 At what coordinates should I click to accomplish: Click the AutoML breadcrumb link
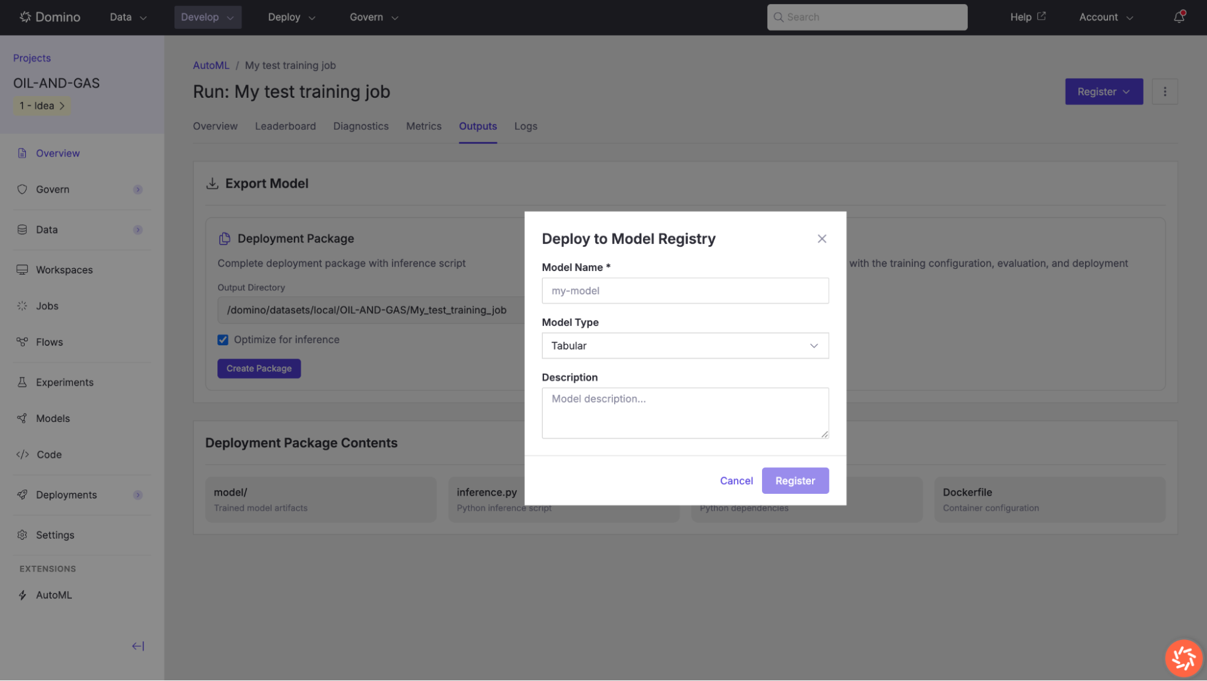(x=211, y=65)
